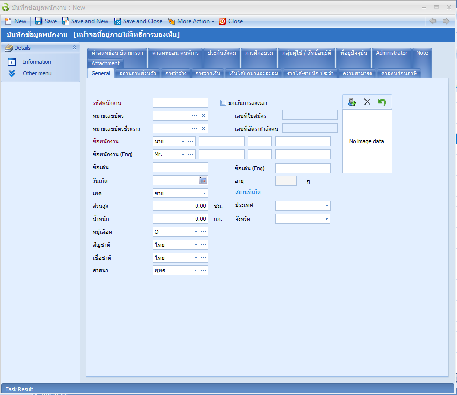The height and width of the screenshot is (395, 457).
Task: Open the birth date calendar picker
Action: [203, 180]
